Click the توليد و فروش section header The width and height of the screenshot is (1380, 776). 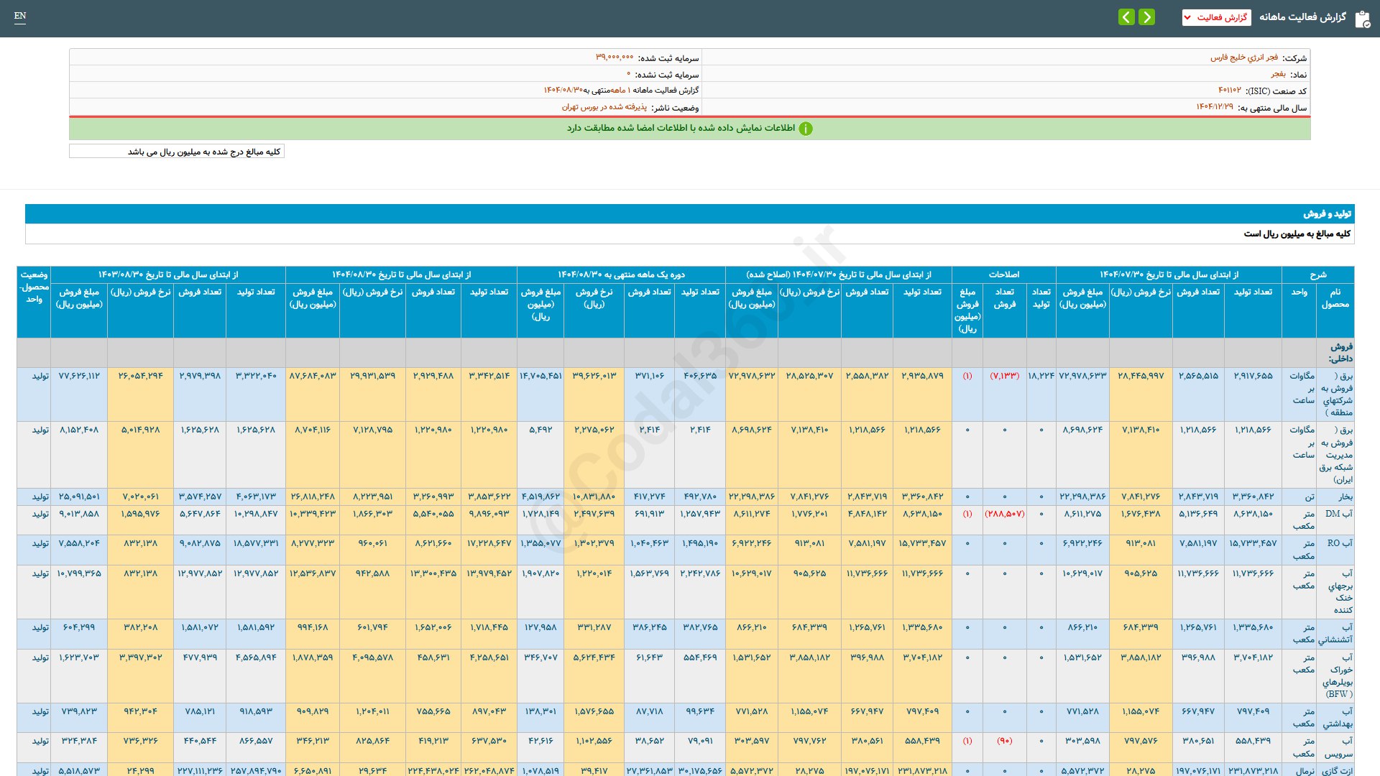(x=1327, y=214)
